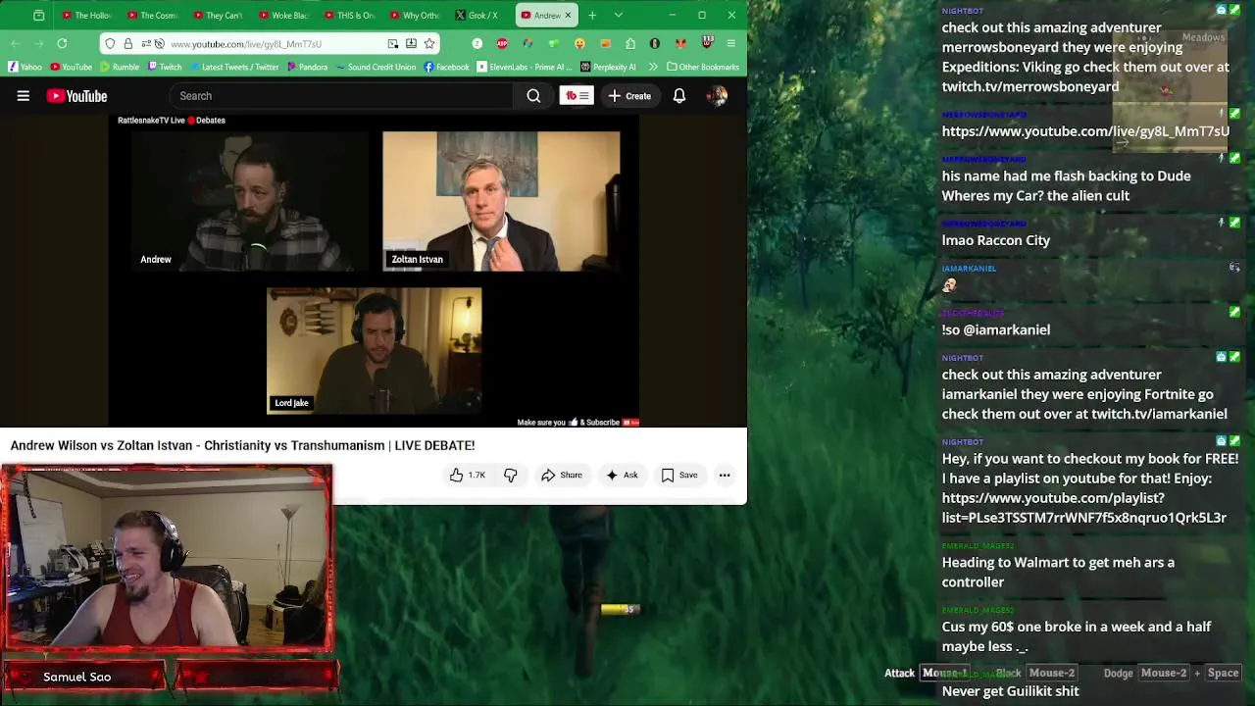Image resolution: width=1255 pixels, height=706 pixels.
Task: Dislike the video with thumbs down
Action: click(x=510, y=476)
